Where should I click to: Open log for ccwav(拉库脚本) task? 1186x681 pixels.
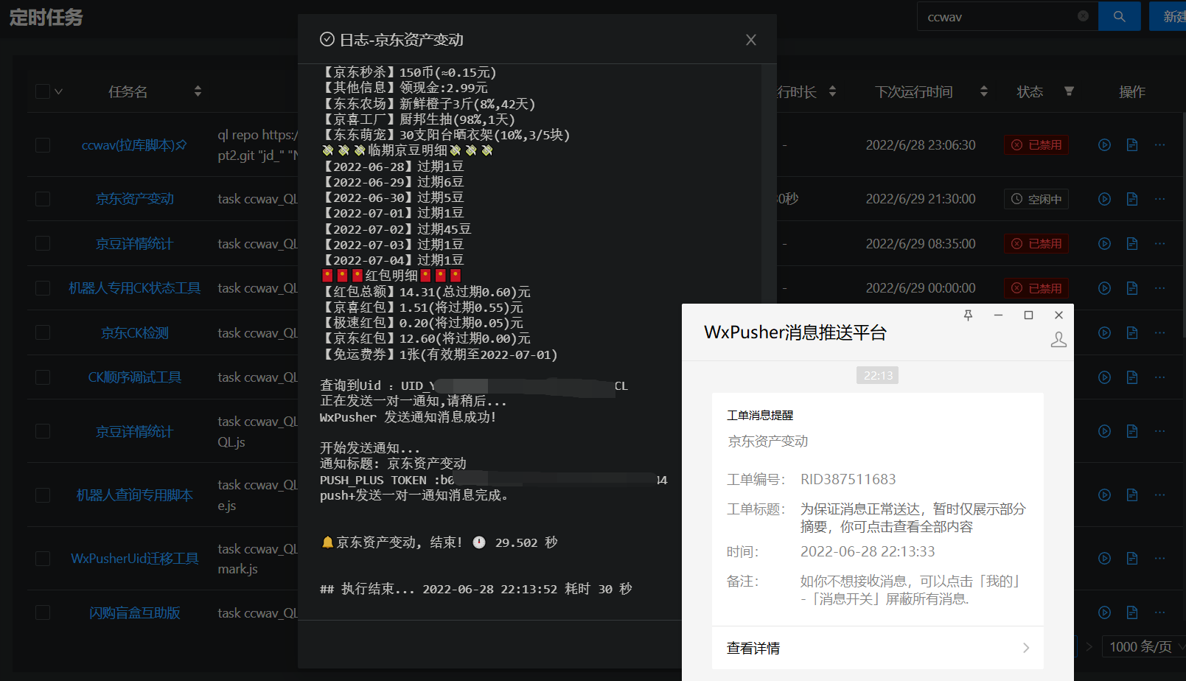click(1132, 145)
